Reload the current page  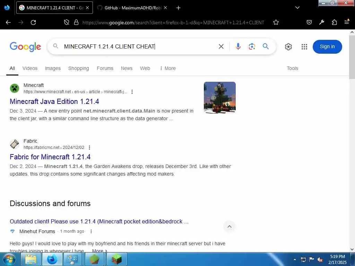point(33,23)
